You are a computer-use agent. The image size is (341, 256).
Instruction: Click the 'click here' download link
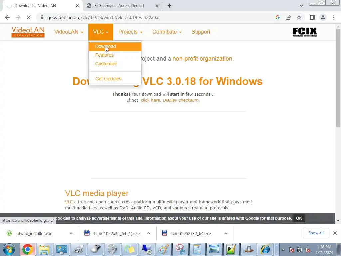pyautogui.click(x=150, y=100)
